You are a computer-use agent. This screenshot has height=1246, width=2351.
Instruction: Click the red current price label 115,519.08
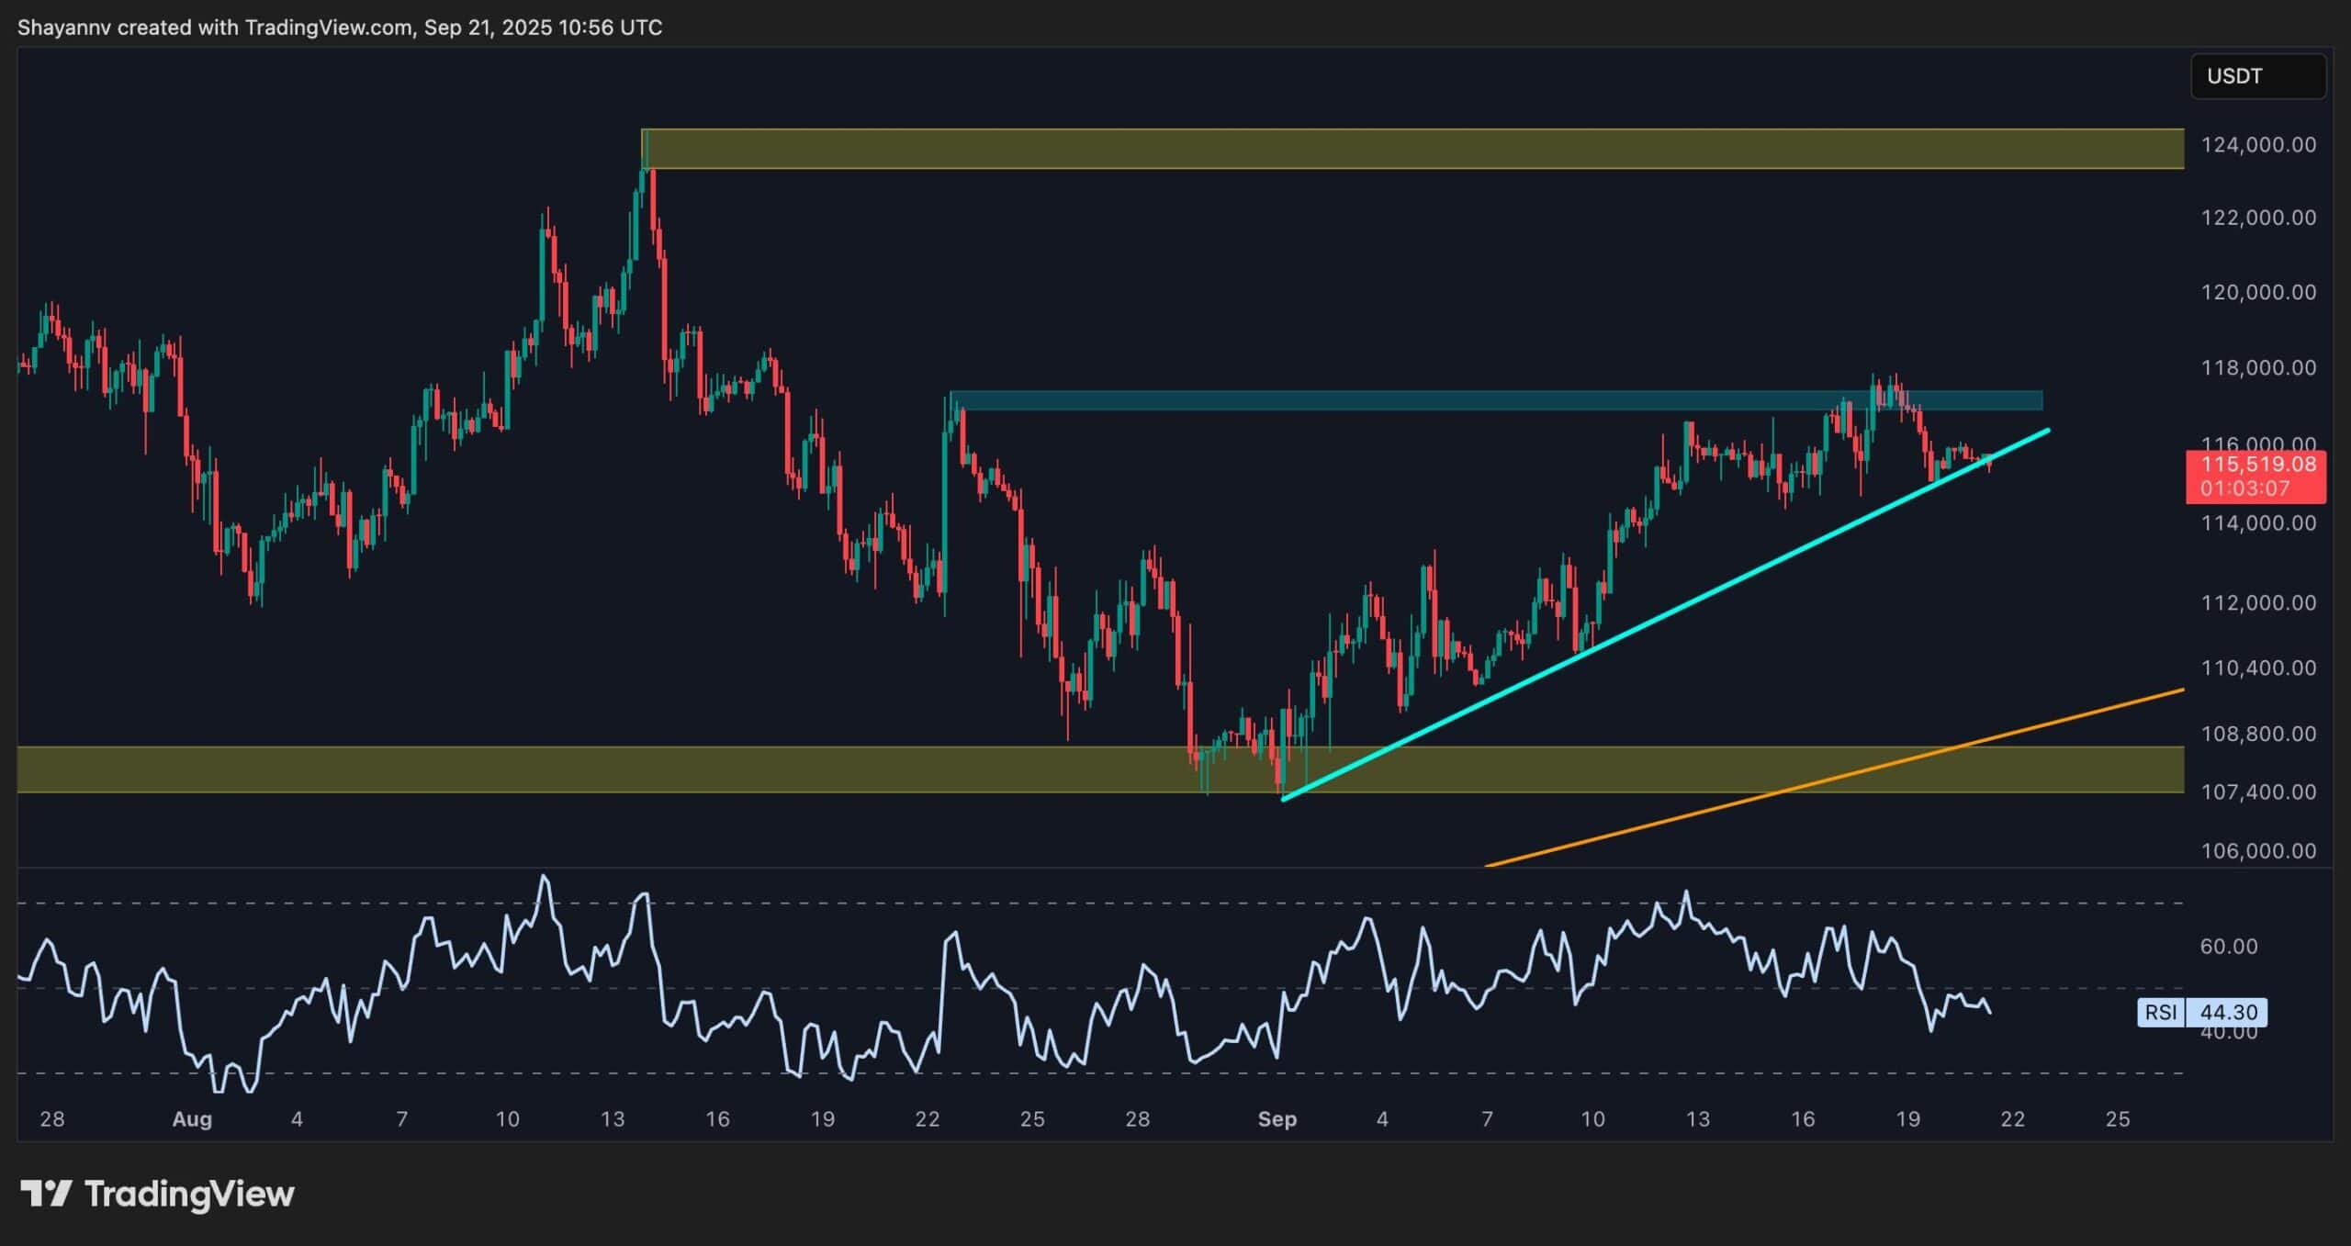tap(2257, 465)
